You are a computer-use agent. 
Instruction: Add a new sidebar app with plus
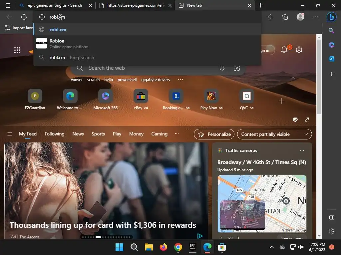331,74
